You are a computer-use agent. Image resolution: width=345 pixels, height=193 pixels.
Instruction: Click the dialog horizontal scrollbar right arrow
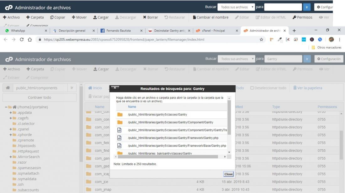(x=225, y=157)
